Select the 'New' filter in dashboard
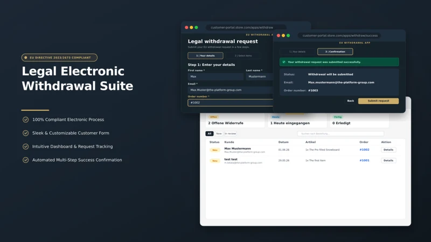 click(219, 133)
